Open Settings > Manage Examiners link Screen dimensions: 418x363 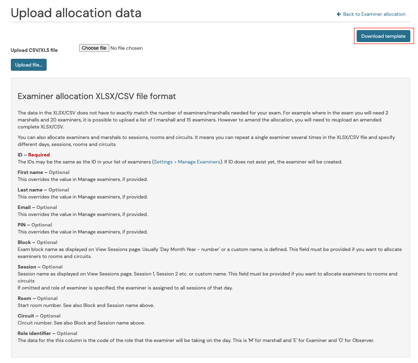(x=187, y=162)
